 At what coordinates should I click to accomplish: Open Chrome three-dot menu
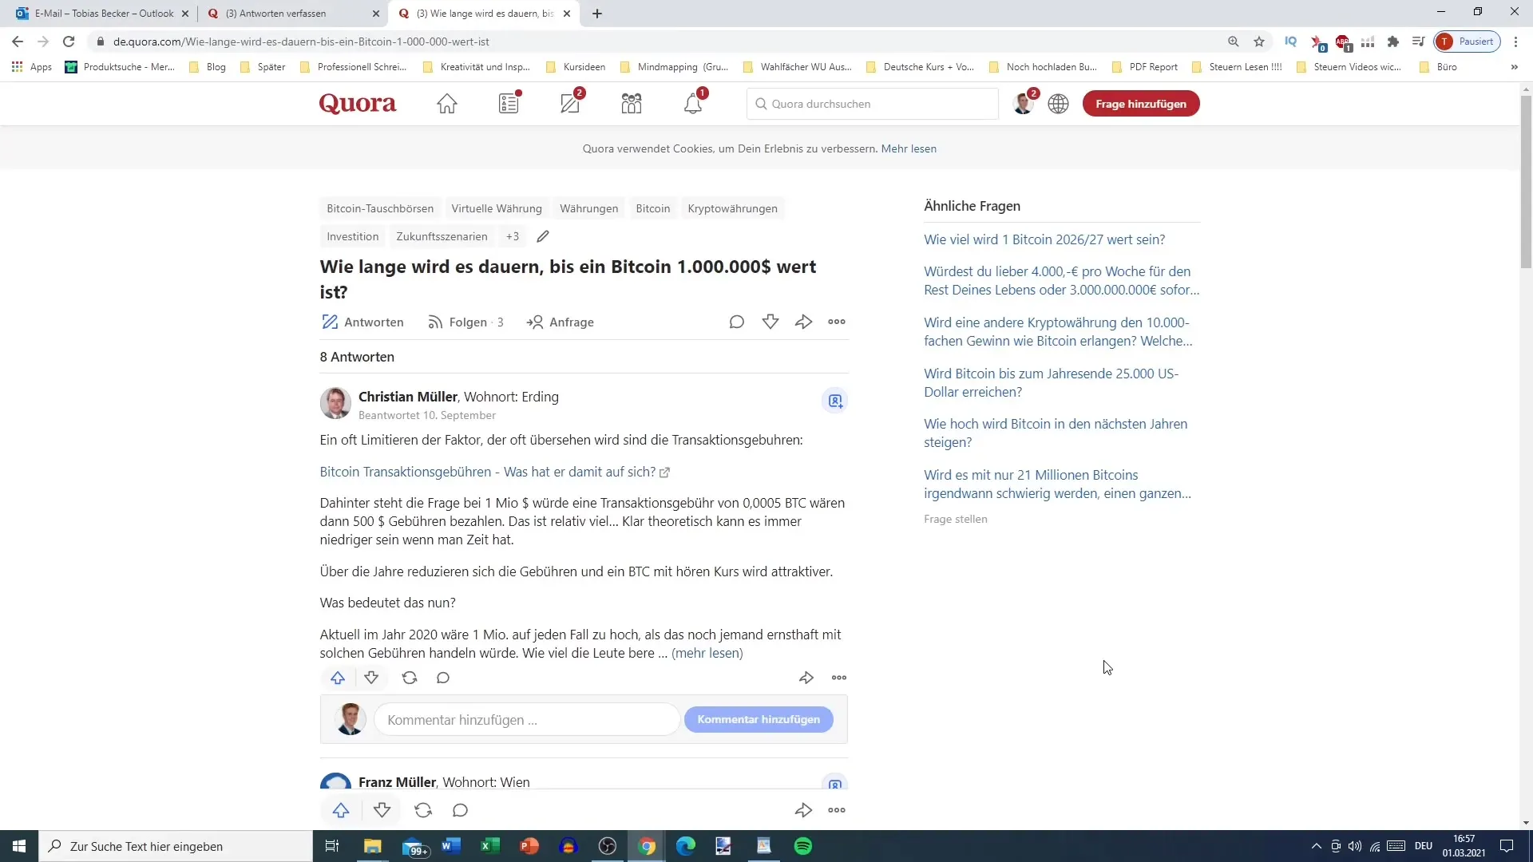pyautogui.click(x=1515, y=42)
